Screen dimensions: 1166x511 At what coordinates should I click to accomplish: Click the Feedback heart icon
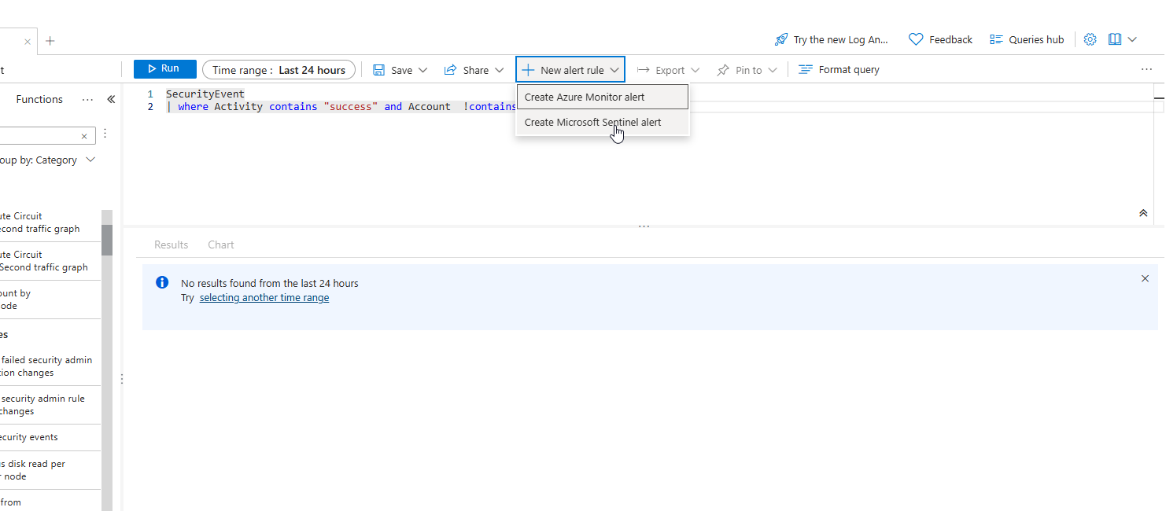(916, 39)
